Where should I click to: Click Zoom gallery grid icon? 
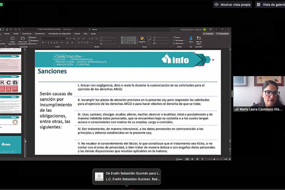[258, 5]
